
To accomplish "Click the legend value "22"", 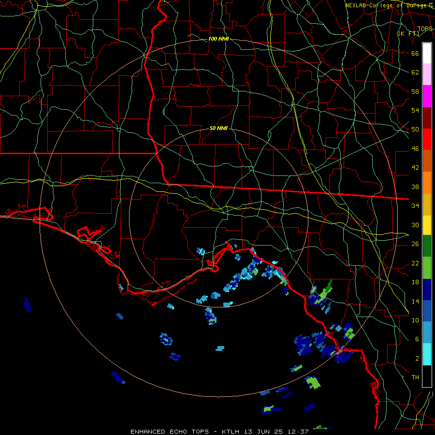I will 415,263.
